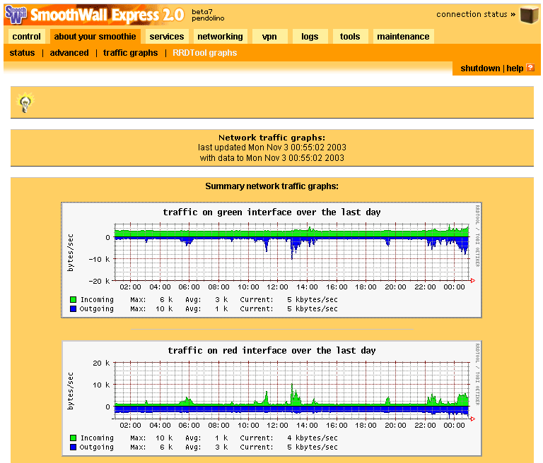This screenshot has height=463, width=543.
Task: Click blue Outgoing swatch in green interface legend
Action: [73, 308]
